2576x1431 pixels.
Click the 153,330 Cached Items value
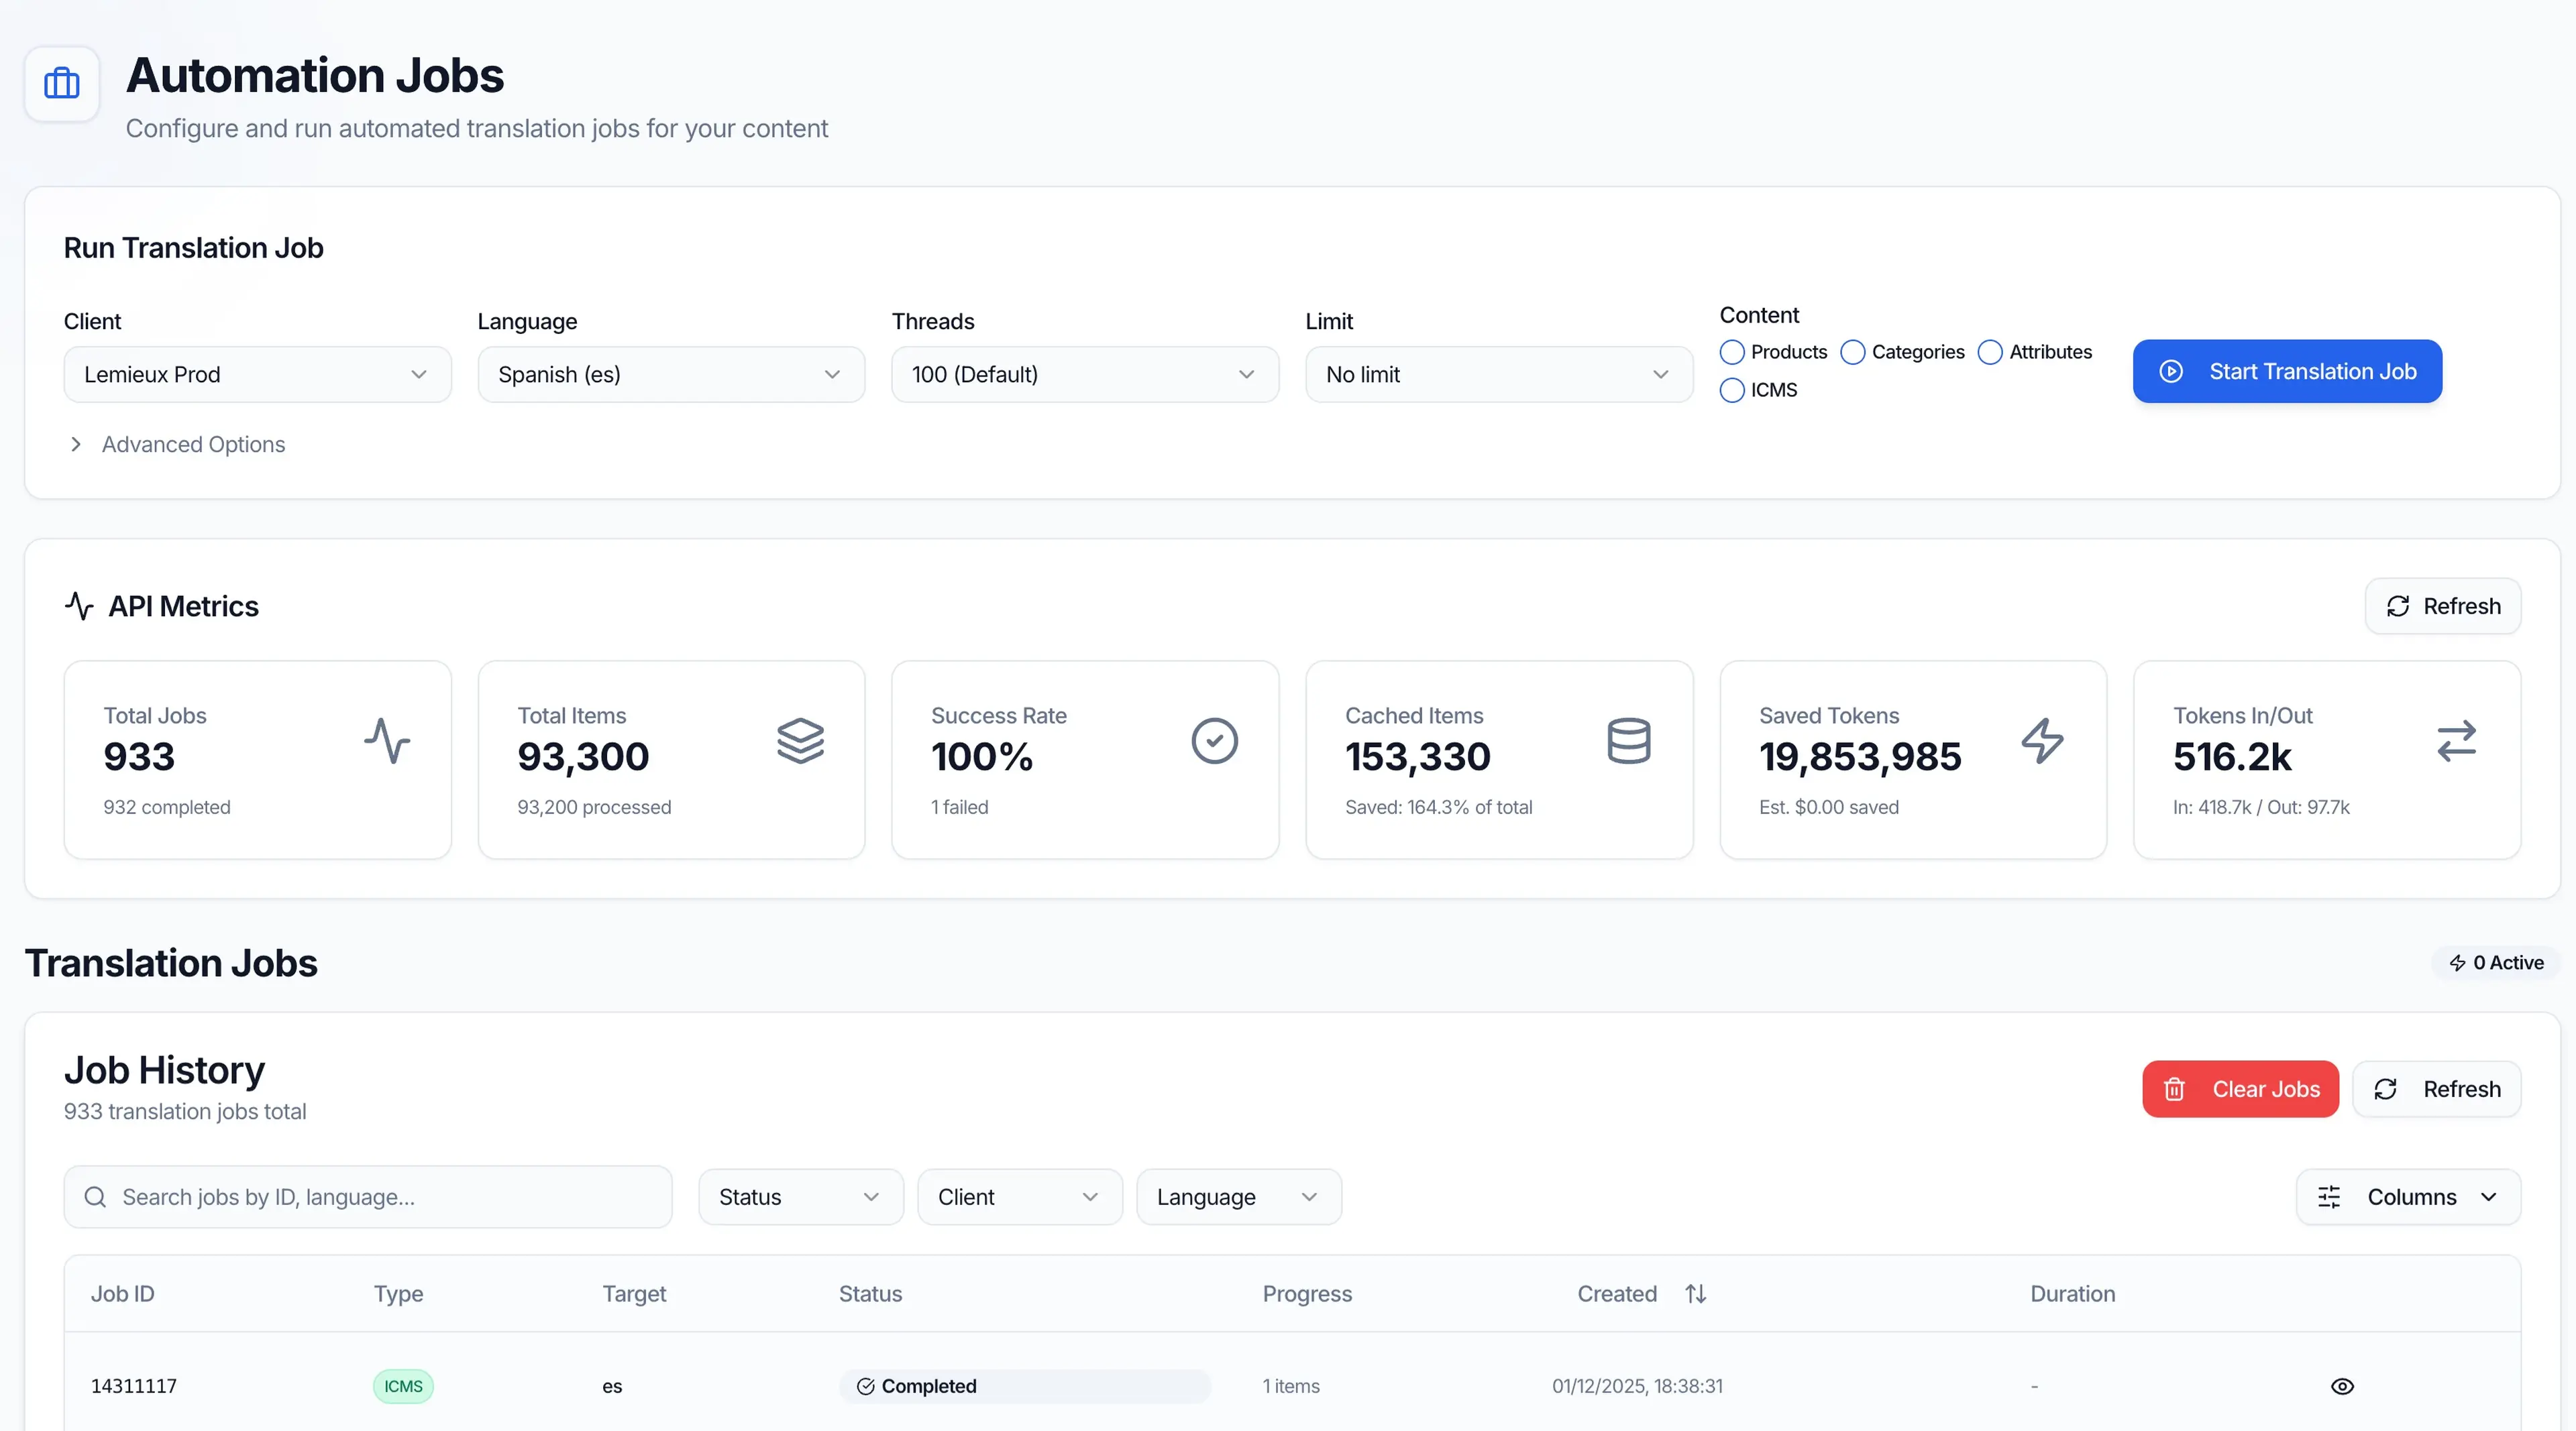coord(1418,758)
